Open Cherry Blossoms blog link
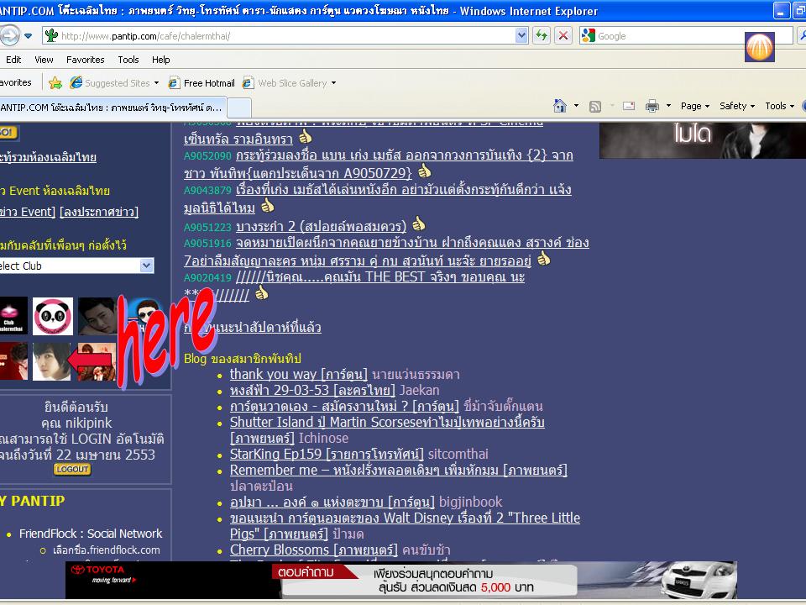The image size is (806, 605). pos(313,550)
